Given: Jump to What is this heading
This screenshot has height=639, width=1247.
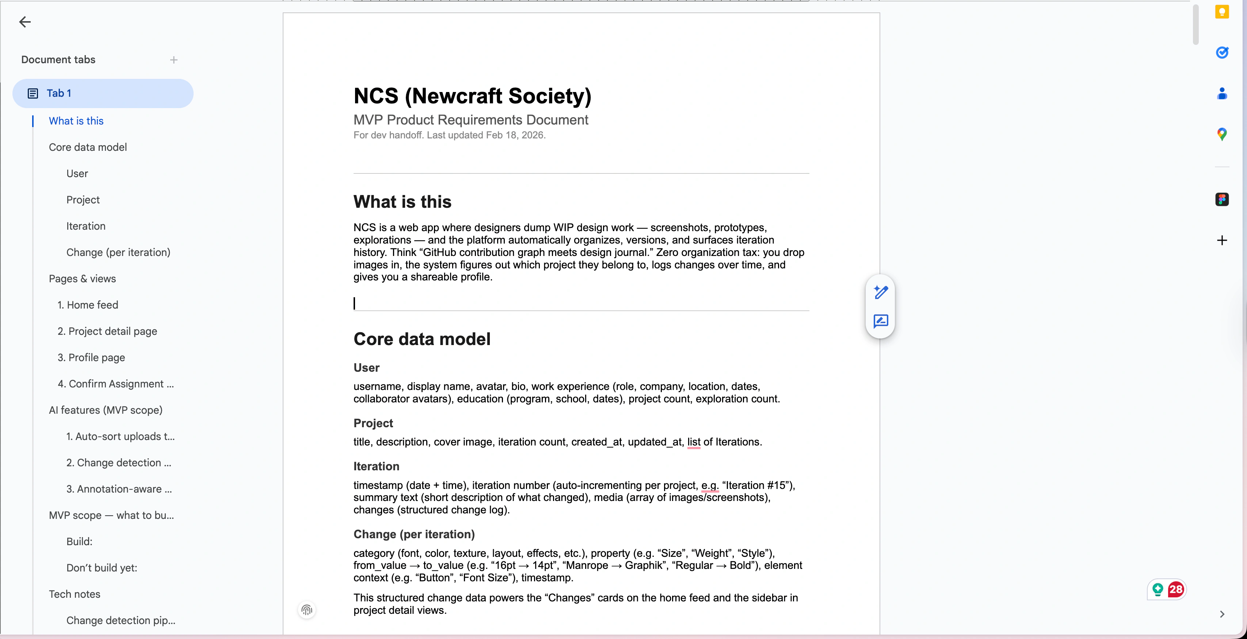Looking at the screenshot, I should 76,121.
